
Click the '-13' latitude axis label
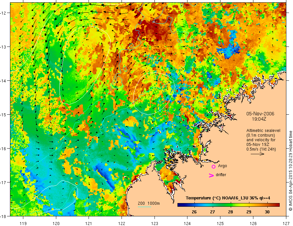click(x=4, y=47)
